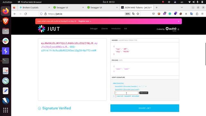The width and height of the screenshot is (206, 116).
Task: Click inside the secret input field
Action: (126, 93)
